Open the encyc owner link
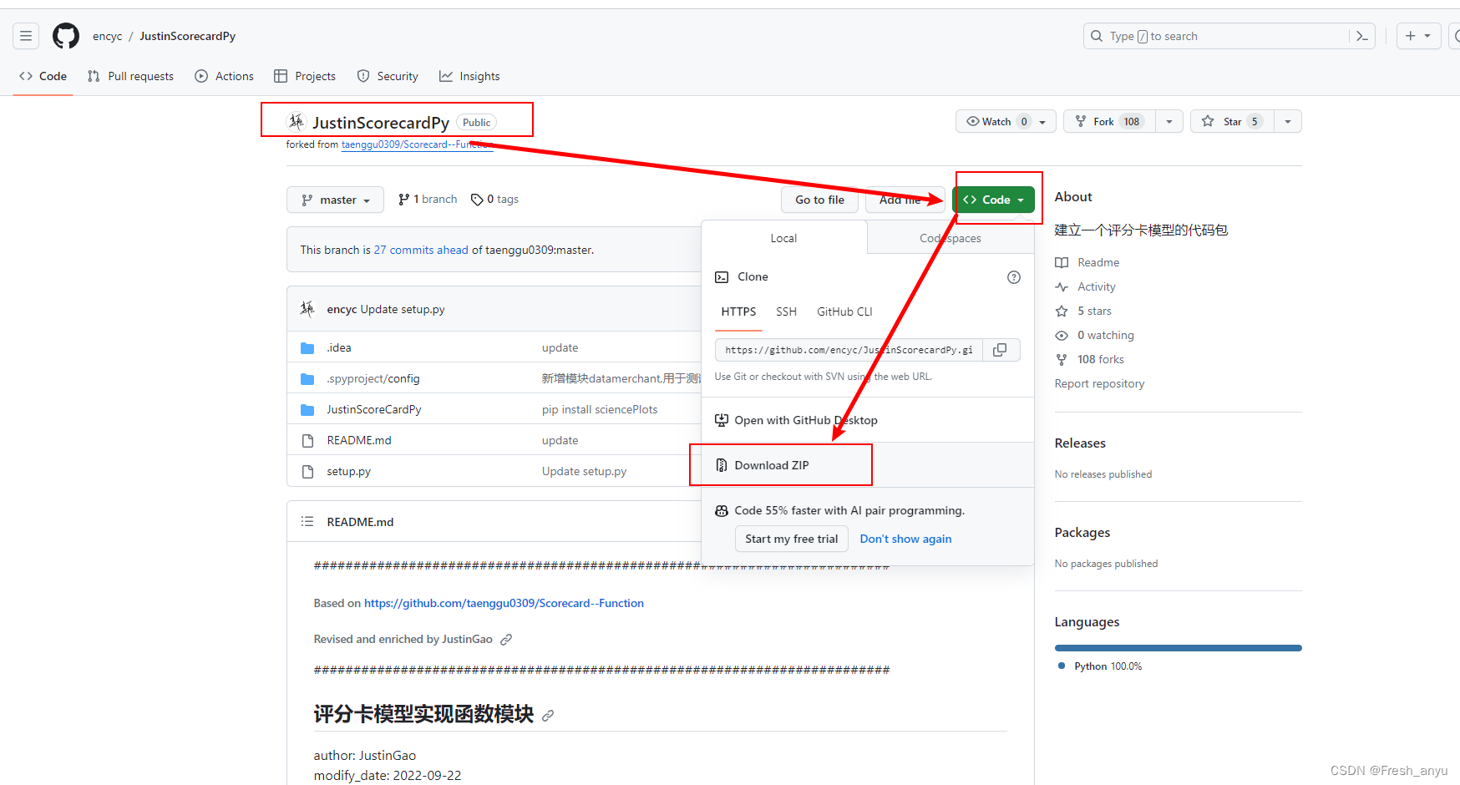1460x785 pixels. coord(108,36)
